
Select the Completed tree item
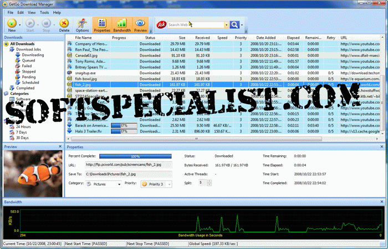[x=25, y=88]
